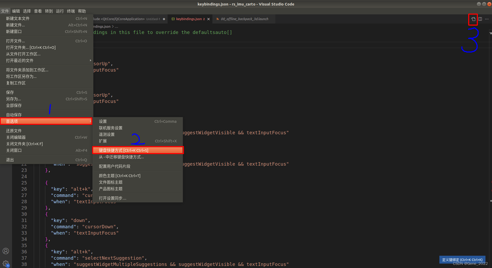Click the 定义键绑定 button
Viewport: 492px width, 268px height.
462,260
